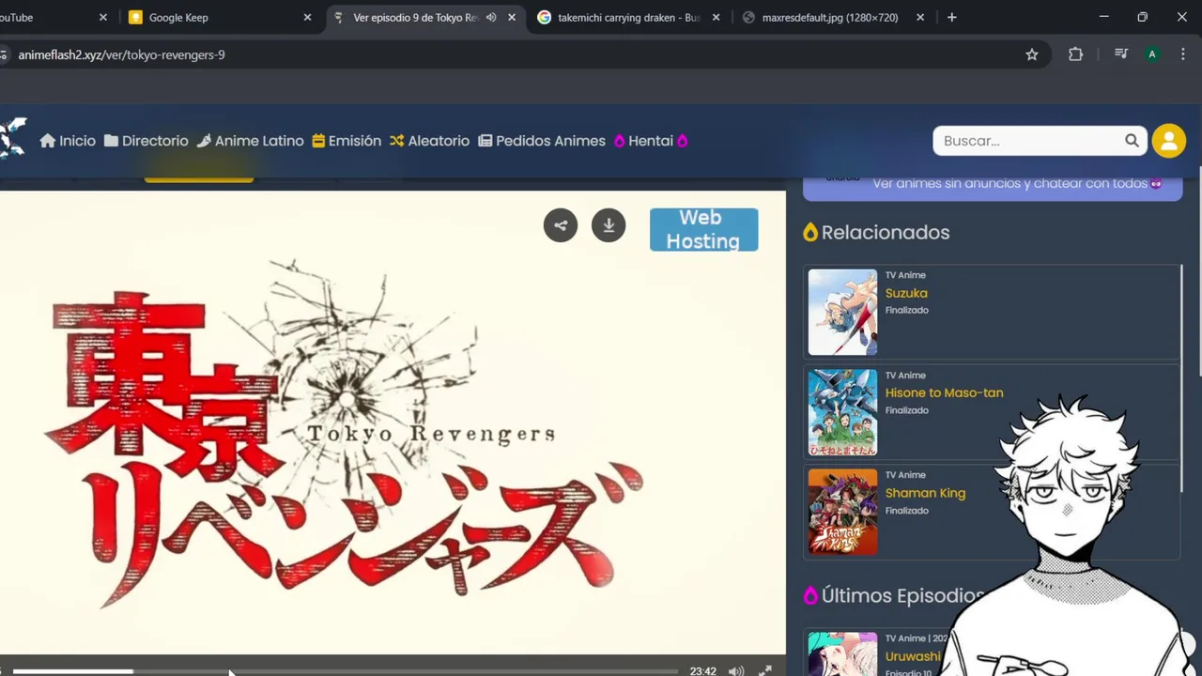Click the Suzuka cover thumbnail

(x=842, y=312)
